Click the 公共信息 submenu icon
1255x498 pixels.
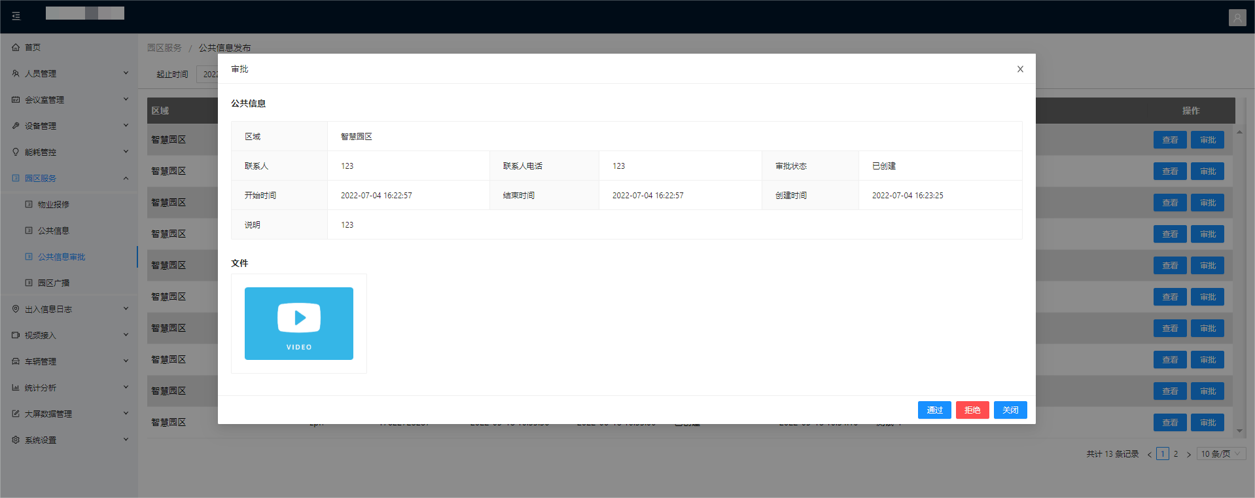click(29, 230)
